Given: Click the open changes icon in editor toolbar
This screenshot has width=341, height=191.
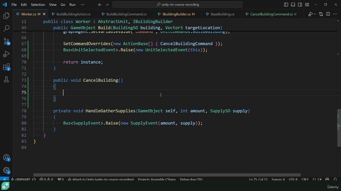Looking at the screenshot, I should pos(321,14).
